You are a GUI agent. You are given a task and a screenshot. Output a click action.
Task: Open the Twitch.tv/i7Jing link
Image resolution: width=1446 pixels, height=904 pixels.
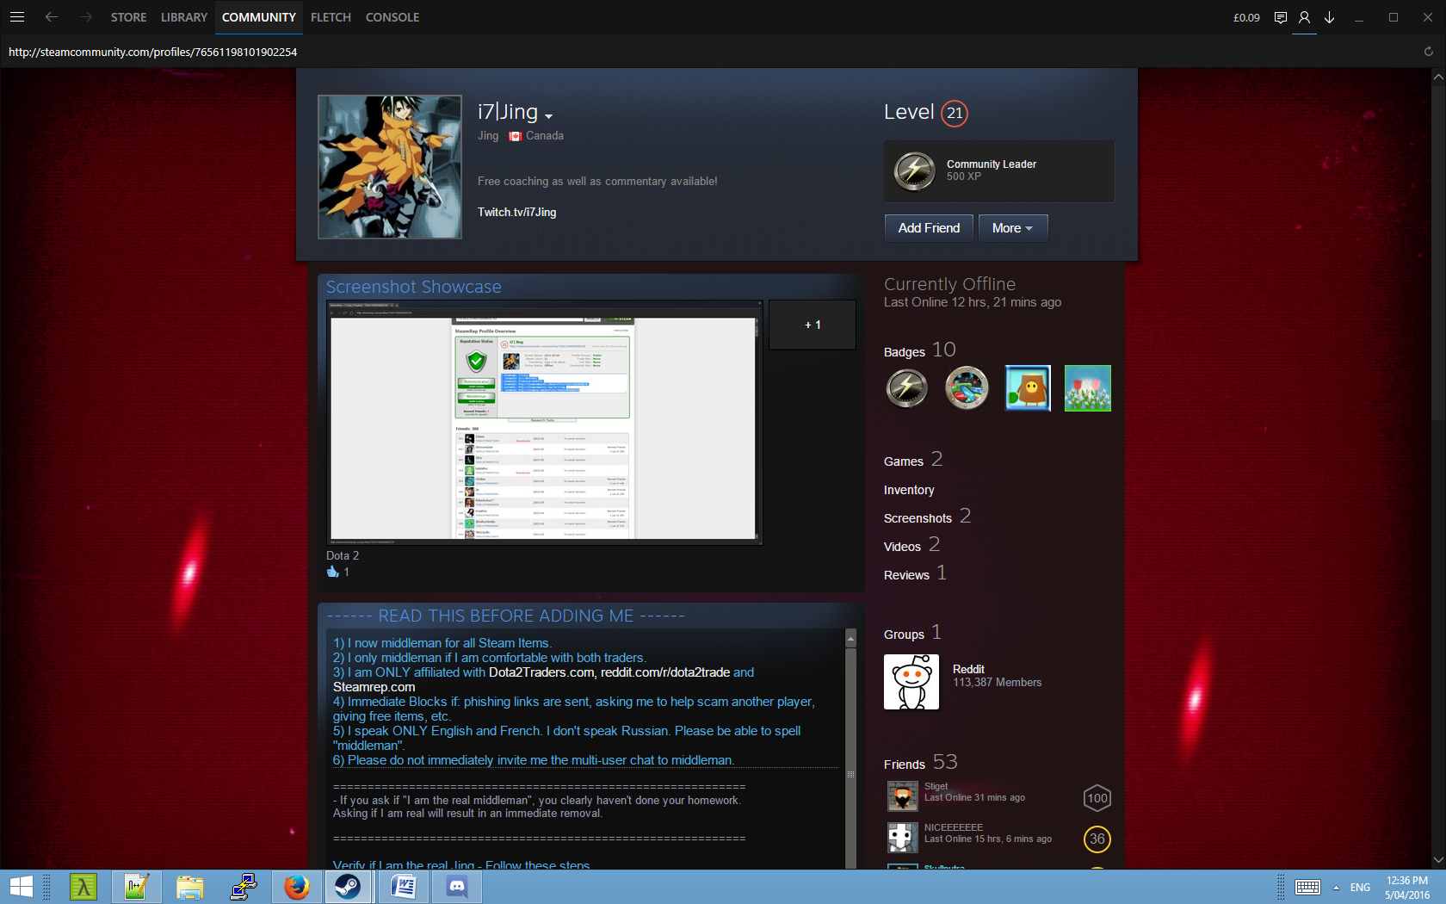tap(516, 213)
